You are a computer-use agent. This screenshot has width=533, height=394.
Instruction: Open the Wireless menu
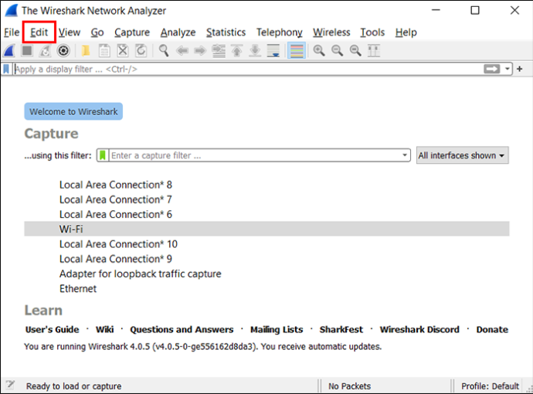[x=331, y=32]
